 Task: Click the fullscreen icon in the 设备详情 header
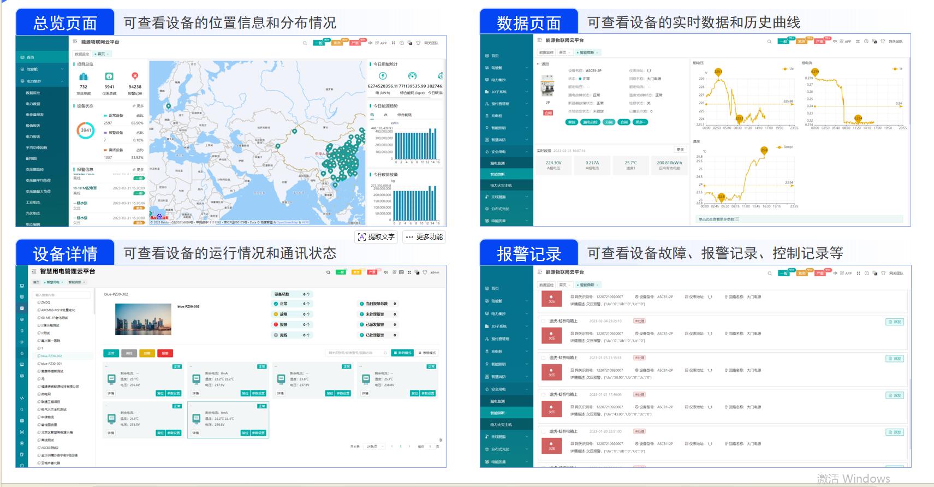[409, 272]
